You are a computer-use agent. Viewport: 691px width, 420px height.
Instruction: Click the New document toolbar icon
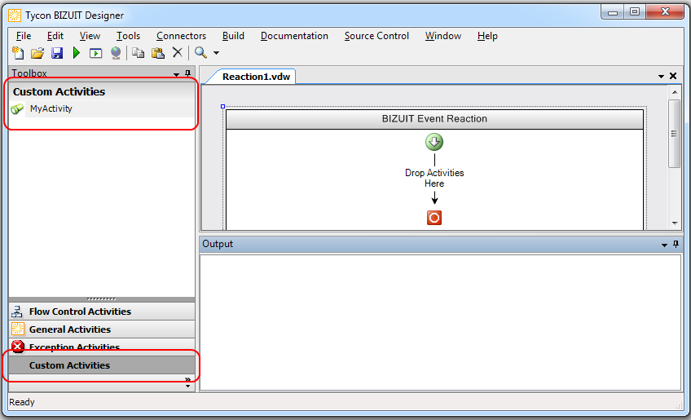tap(18, 53)
